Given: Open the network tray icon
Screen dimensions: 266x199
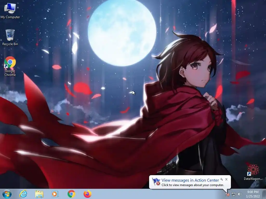Looking at the screenshot, I should [x=234, y=194].
